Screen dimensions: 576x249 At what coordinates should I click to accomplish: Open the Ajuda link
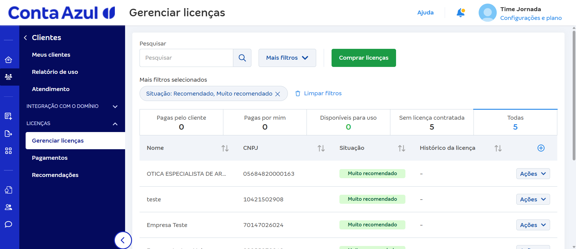tap(426, 13)
